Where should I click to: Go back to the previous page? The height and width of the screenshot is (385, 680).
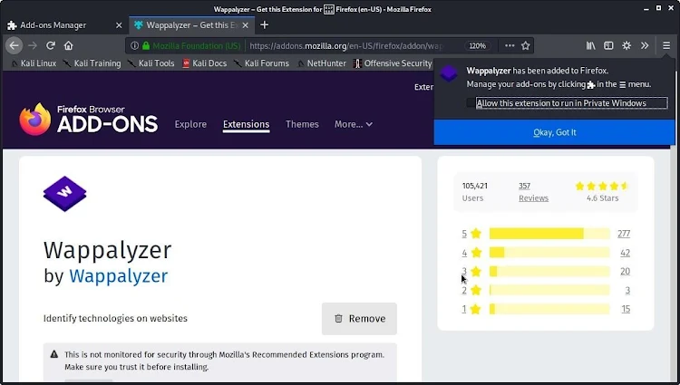click(14, 45)
